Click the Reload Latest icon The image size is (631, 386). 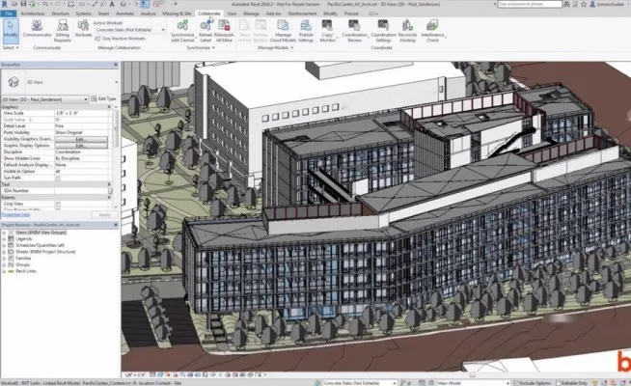click(206, 25)
